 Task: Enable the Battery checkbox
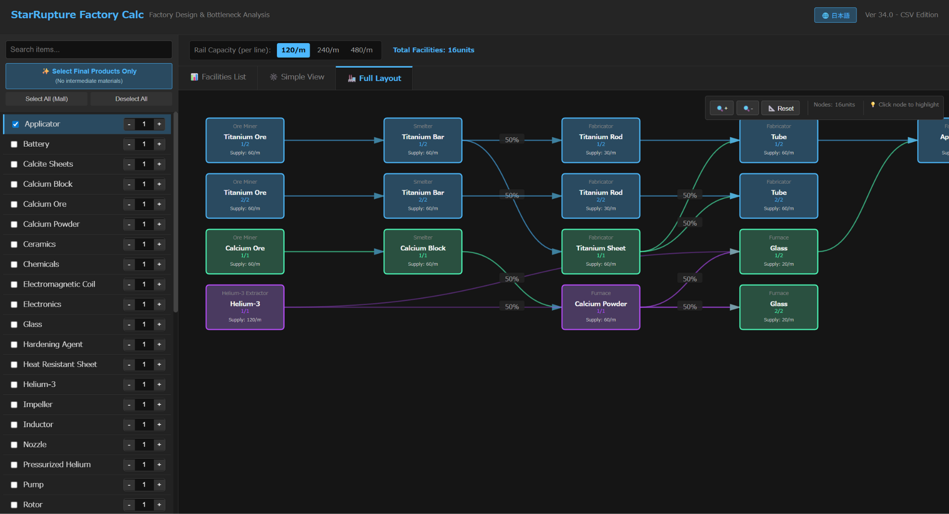[x=14, y=144]
